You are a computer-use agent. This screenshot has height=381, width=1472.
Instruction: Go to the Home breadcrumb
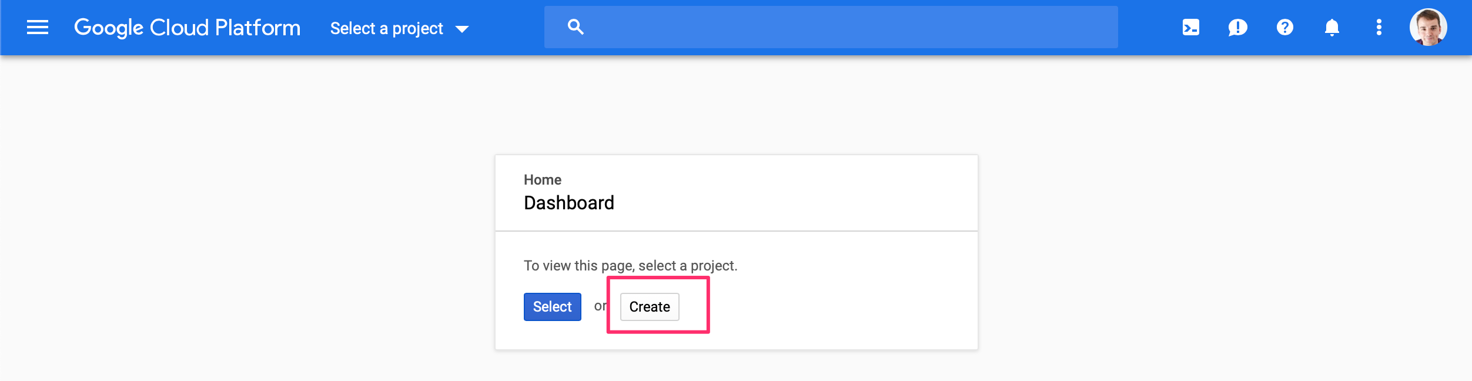point(542,179)
